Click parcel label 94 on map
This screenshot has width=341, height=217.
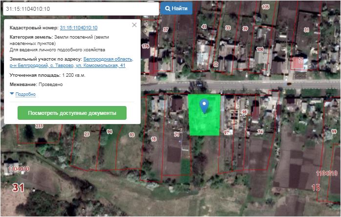(109, 131)
